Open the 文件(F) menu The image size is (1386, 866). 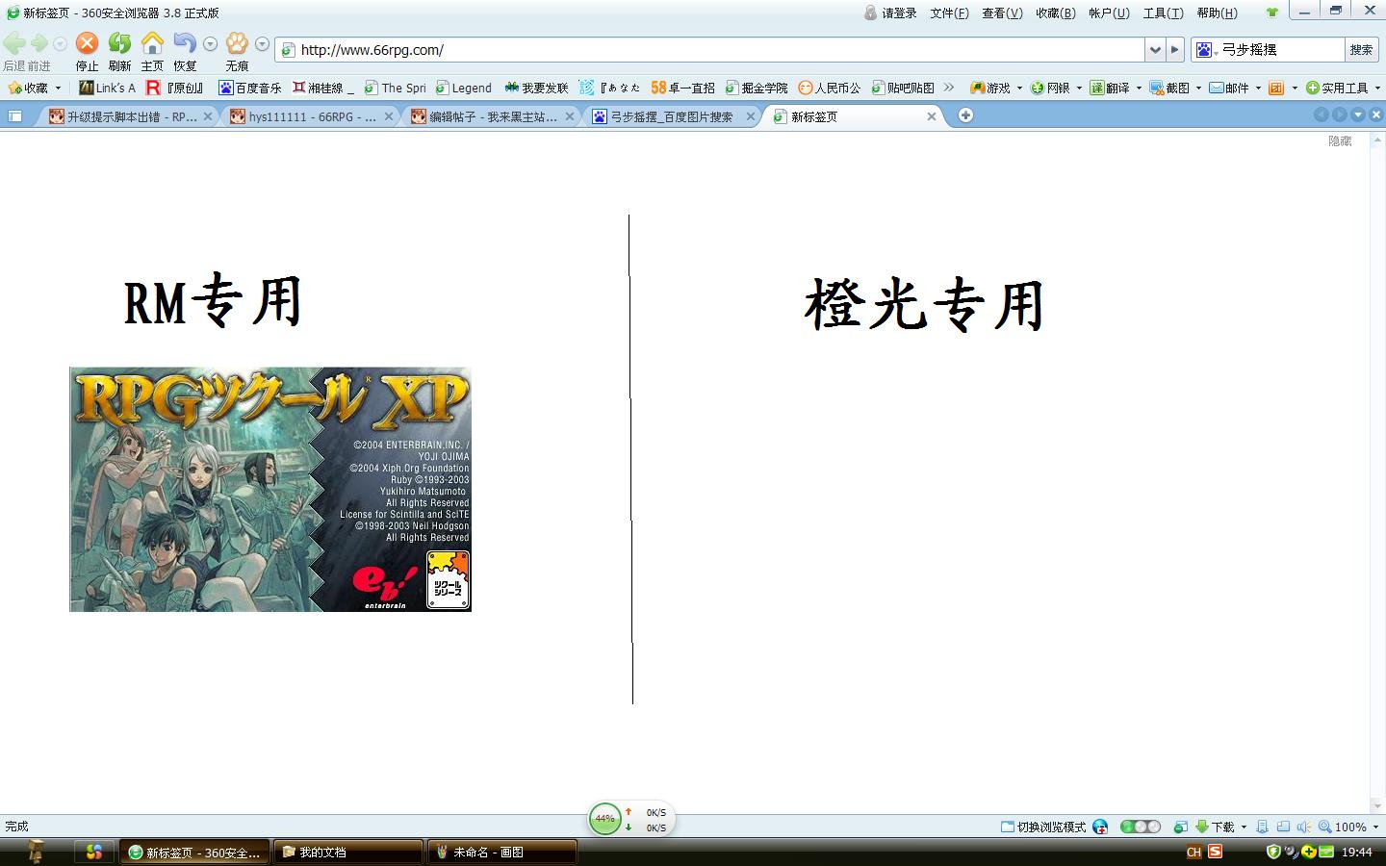949,13
